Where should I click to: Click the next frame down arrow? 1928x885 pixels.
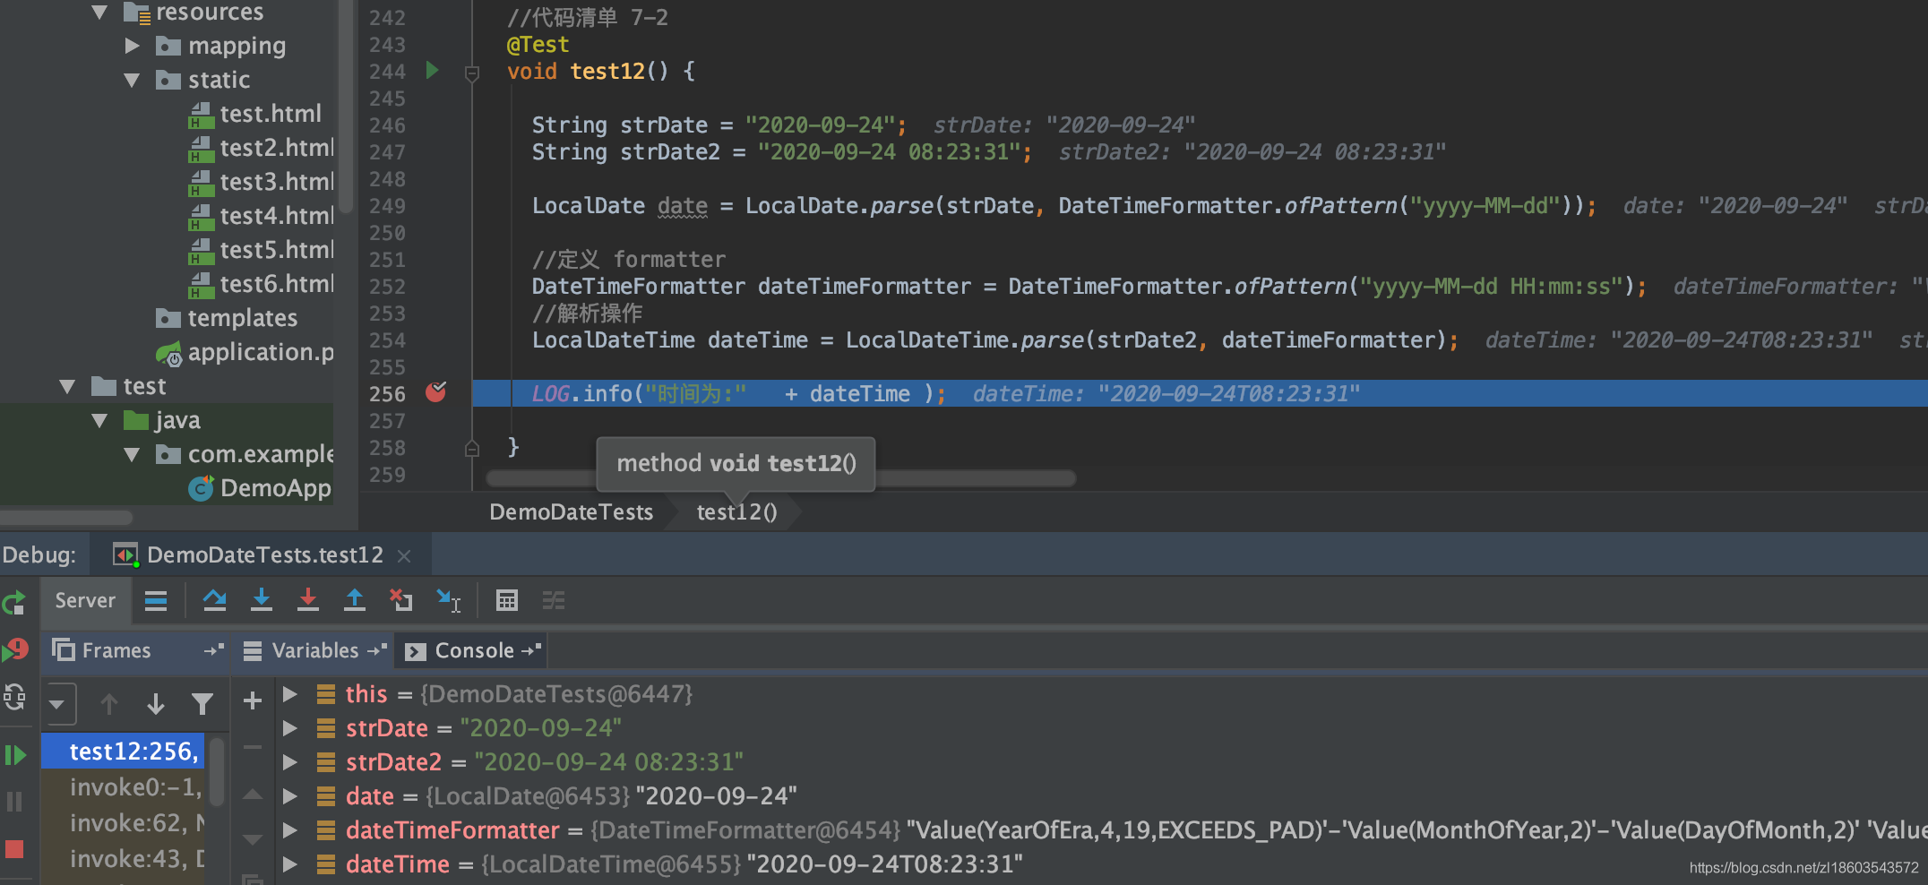[156, 704]
